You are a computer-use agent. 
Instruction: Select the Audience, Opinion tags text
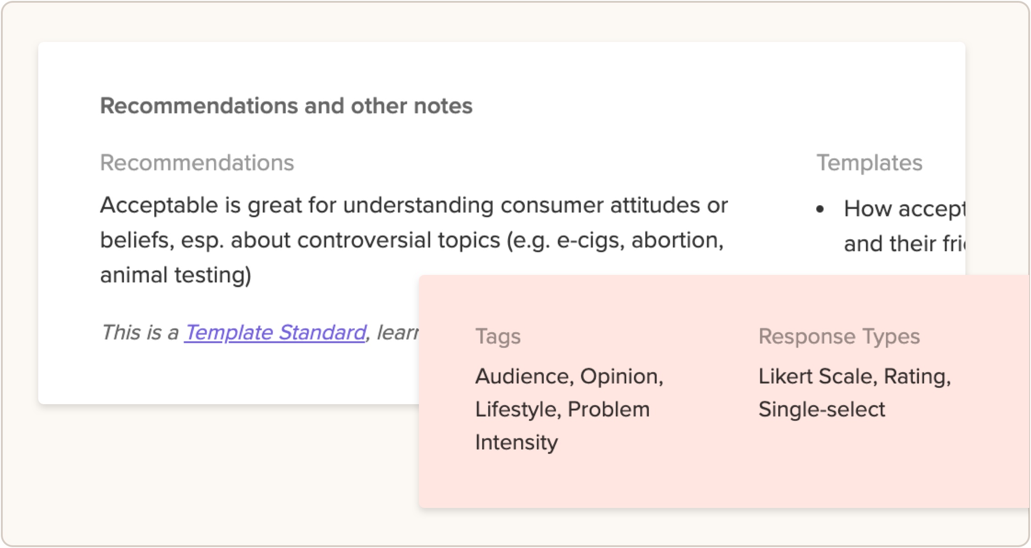569,376
